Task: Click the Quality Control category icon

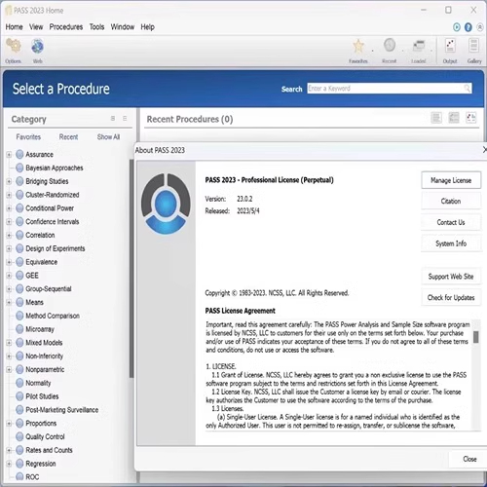Action: 19,436
